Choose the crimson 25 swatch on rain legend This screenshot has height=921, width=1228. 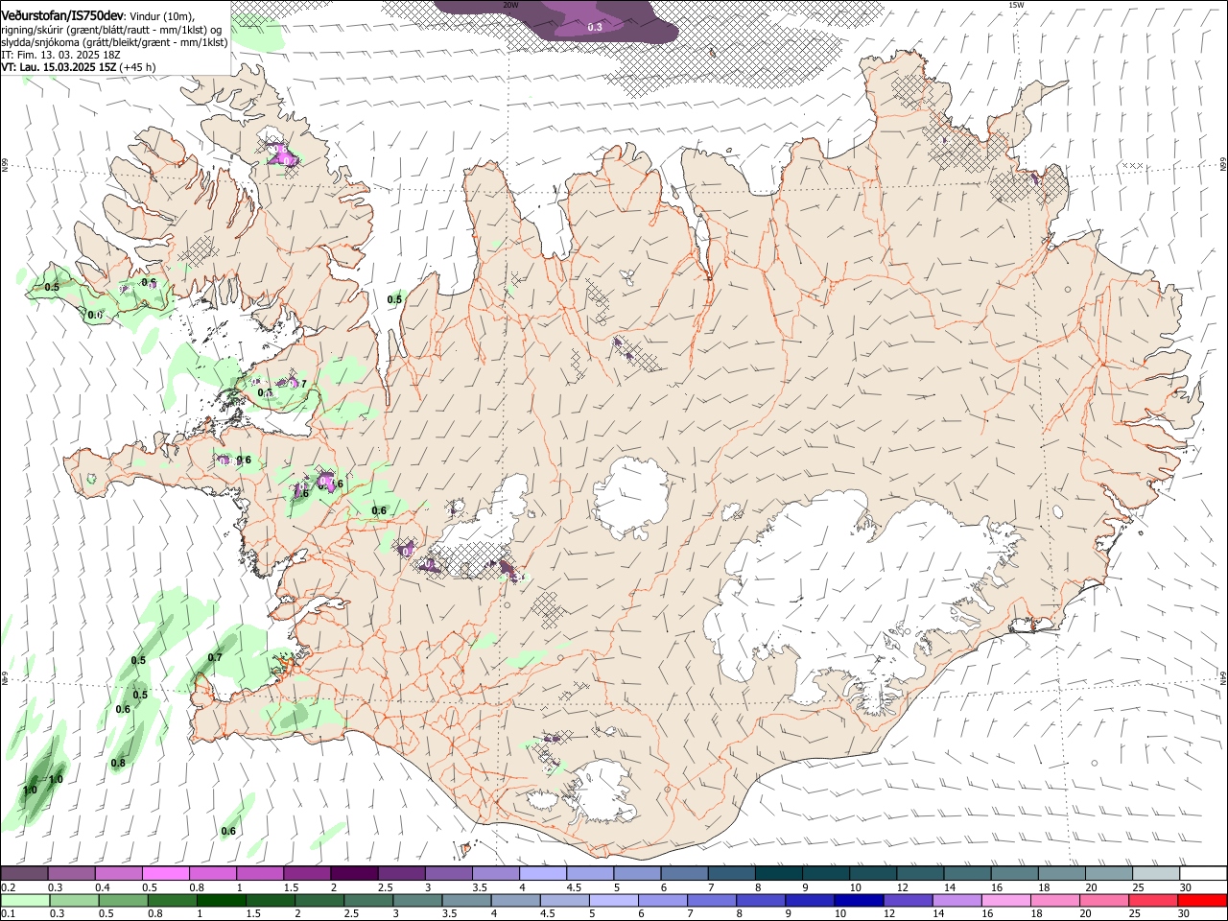click(x=1153, y=900)
